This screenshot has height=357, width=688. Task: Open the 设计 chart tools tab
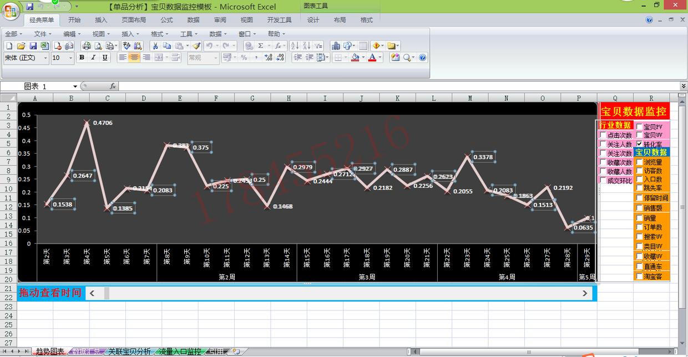tap(313, 20)
